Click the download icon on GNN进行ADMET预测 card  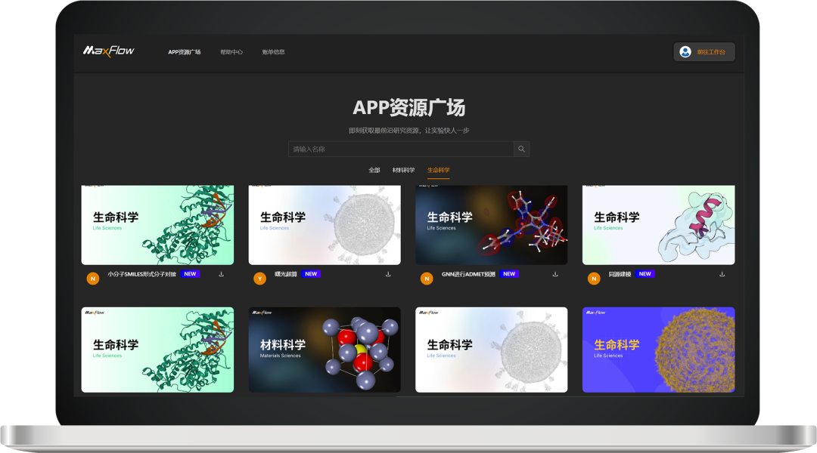[555, 274]
